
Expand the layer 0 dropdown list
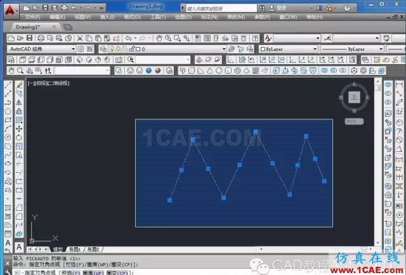(224, 49)
